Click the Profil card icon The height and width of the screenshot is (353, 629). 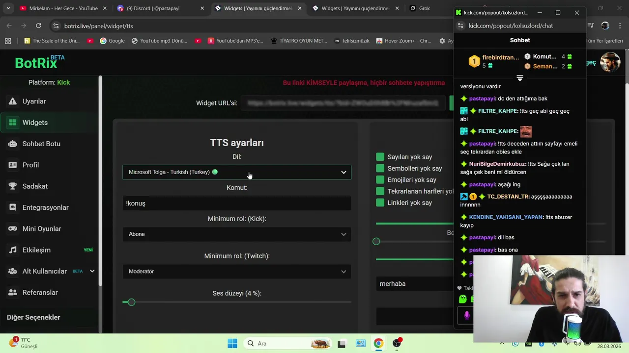[x=13, y=165]
